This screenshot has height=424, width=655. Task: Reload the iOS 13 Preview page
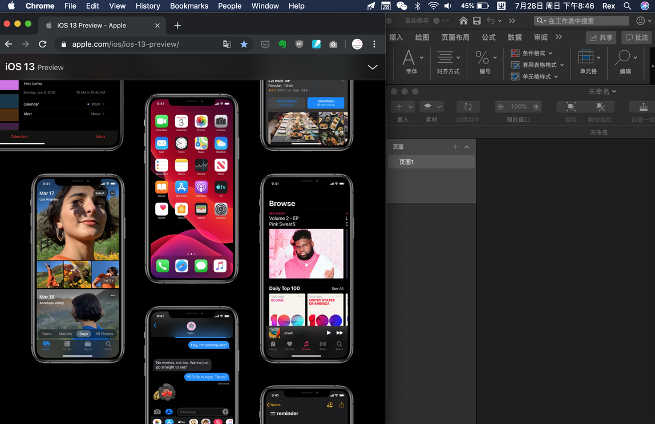pyautogui.click(x=43, y=44)
